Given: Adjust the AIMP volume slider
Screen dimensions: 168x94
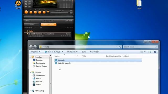Looking at the screenshot, I should pyautogui.click(x=59, y=13).
